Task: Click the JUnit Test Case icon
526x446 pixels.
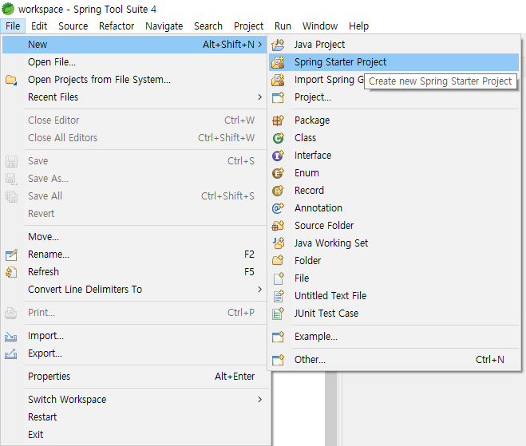Action: click(x=278, y=314)
